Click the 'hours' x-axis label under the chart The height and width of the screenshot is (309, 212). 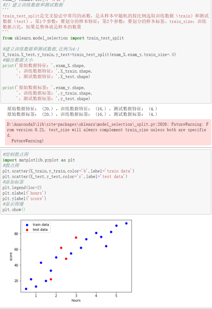pyautogui.click(x=76, y=300)
